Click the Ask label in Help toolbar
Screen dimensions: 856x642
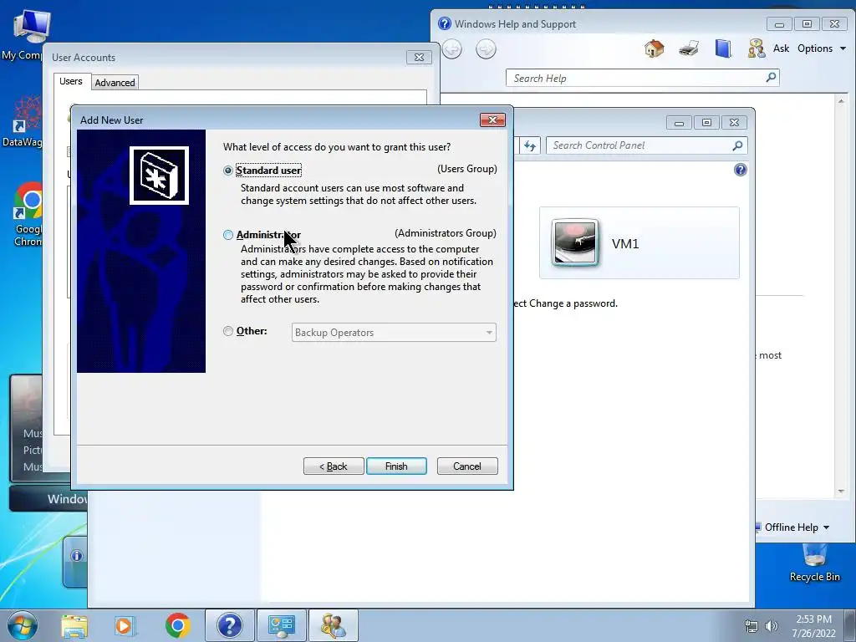pyautogui.click(x=782, y=48)
